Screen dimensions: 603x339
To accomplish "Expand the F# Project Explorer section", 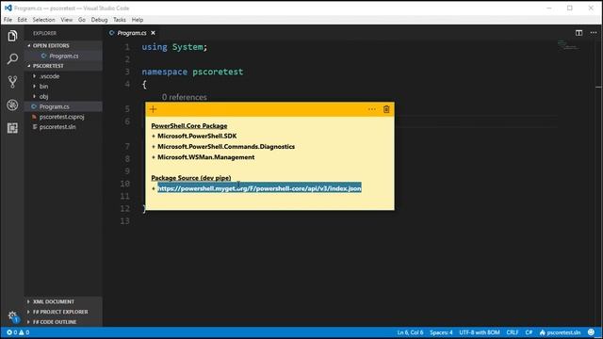I will (x=63, y=312).
